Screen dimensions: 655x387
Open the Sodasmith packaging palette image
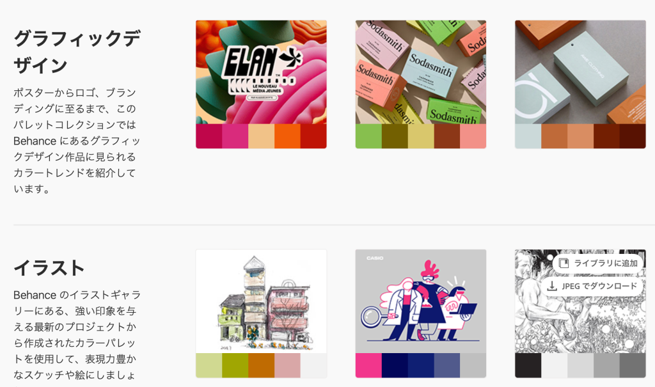421,72
